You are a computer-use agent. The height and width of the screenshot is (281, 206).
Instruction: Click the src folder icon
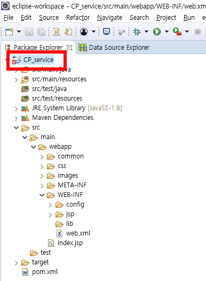click(25, 128)
